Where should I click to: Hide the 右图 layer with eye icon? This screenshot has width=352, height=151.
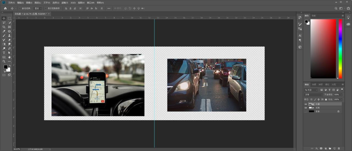coord(306,108)
